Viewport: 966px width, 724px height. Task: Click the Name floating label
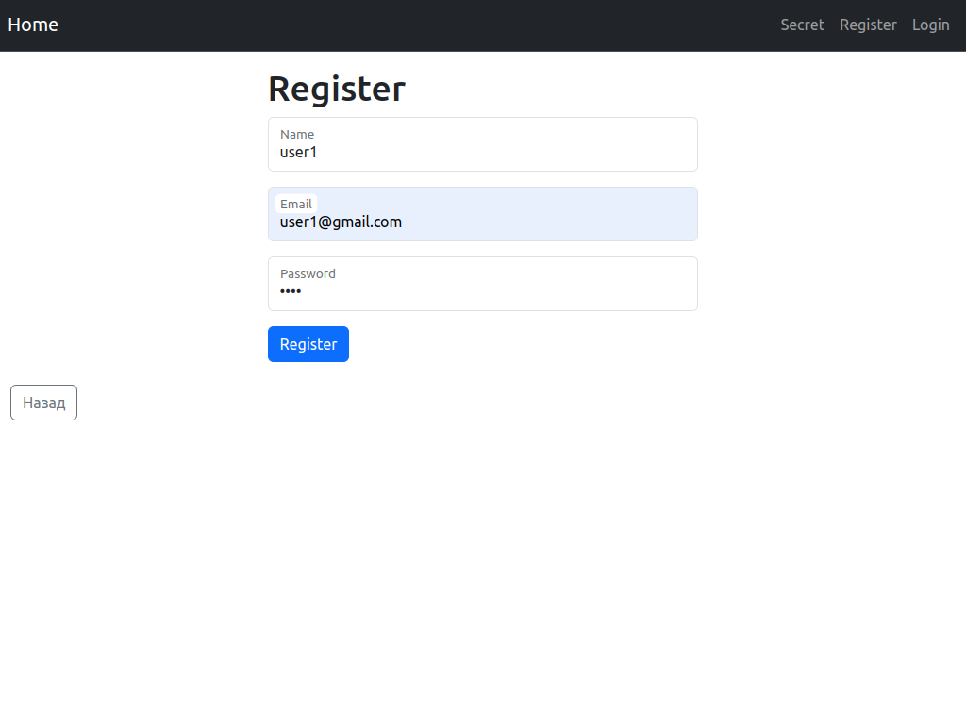pyautogui.click(x=297, y=134)
